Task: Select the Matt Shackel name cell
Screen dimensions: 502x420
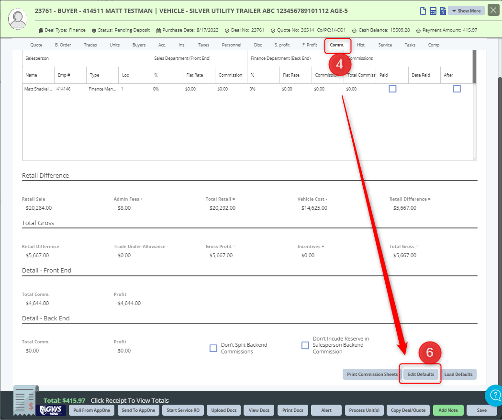Action: coord(38,89)
